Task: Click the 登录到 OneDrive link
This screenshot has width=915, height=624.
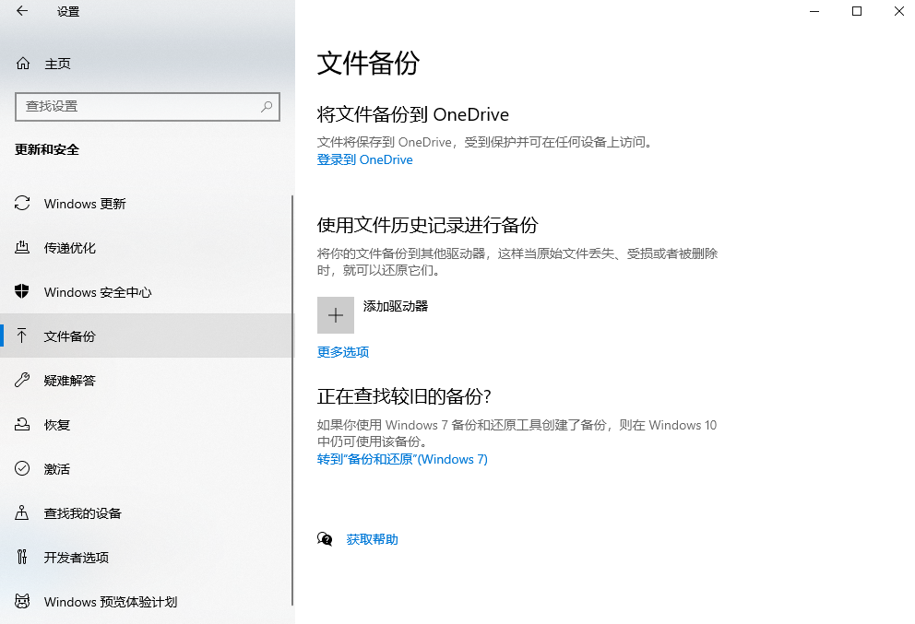Action: [364, 159]
